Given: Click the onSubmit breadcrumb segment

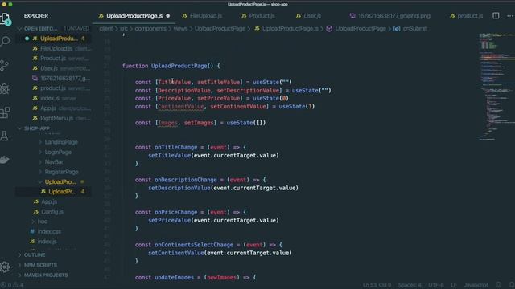Looking at the screenshot, I should [415, 29].
